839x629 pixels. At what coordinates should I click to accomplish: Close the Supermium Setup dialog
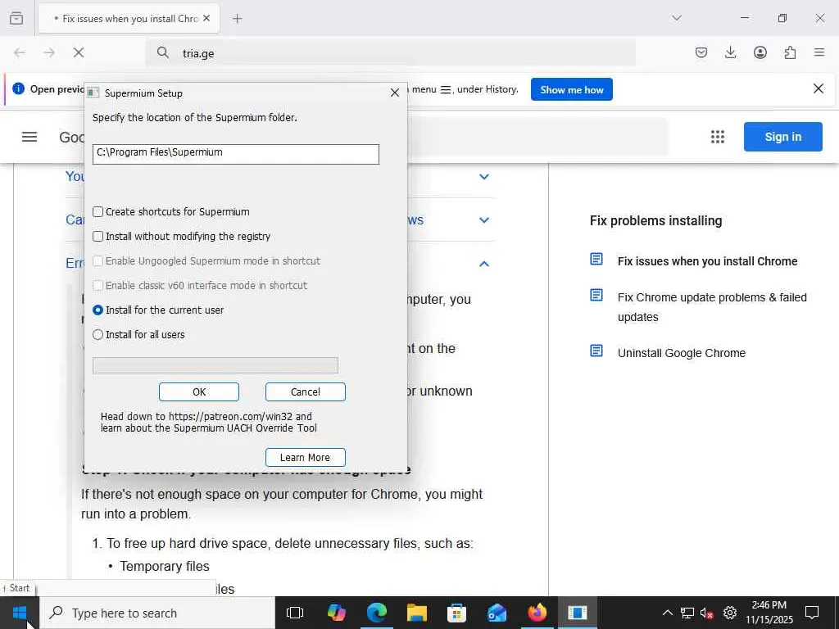(x=395, y=93)
